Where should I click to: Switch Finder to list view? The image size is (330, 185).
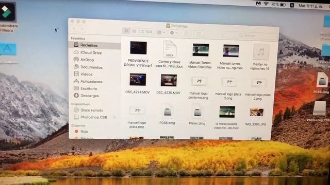pos(134,31)
